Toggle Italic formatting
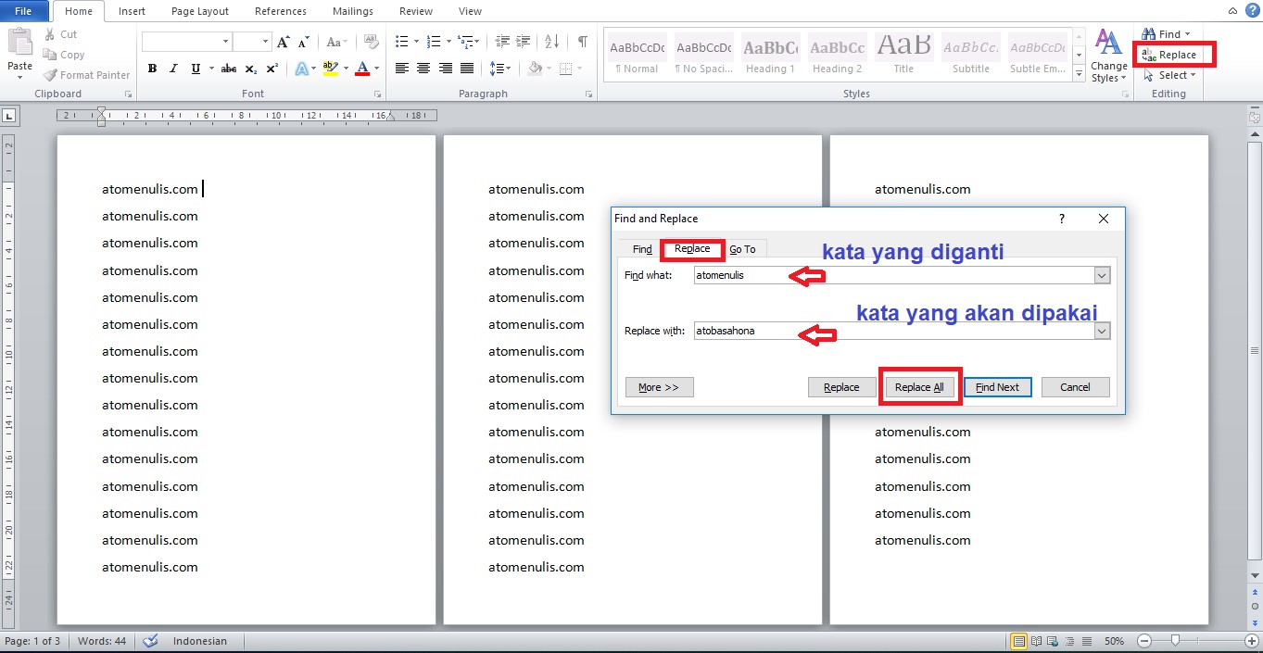 coord(173,69)
